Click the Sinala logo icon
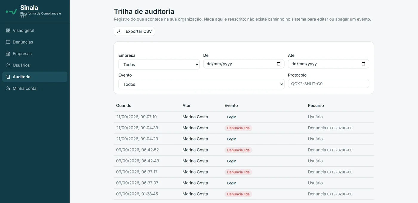The image size is (418, 203). coord(11,12)
